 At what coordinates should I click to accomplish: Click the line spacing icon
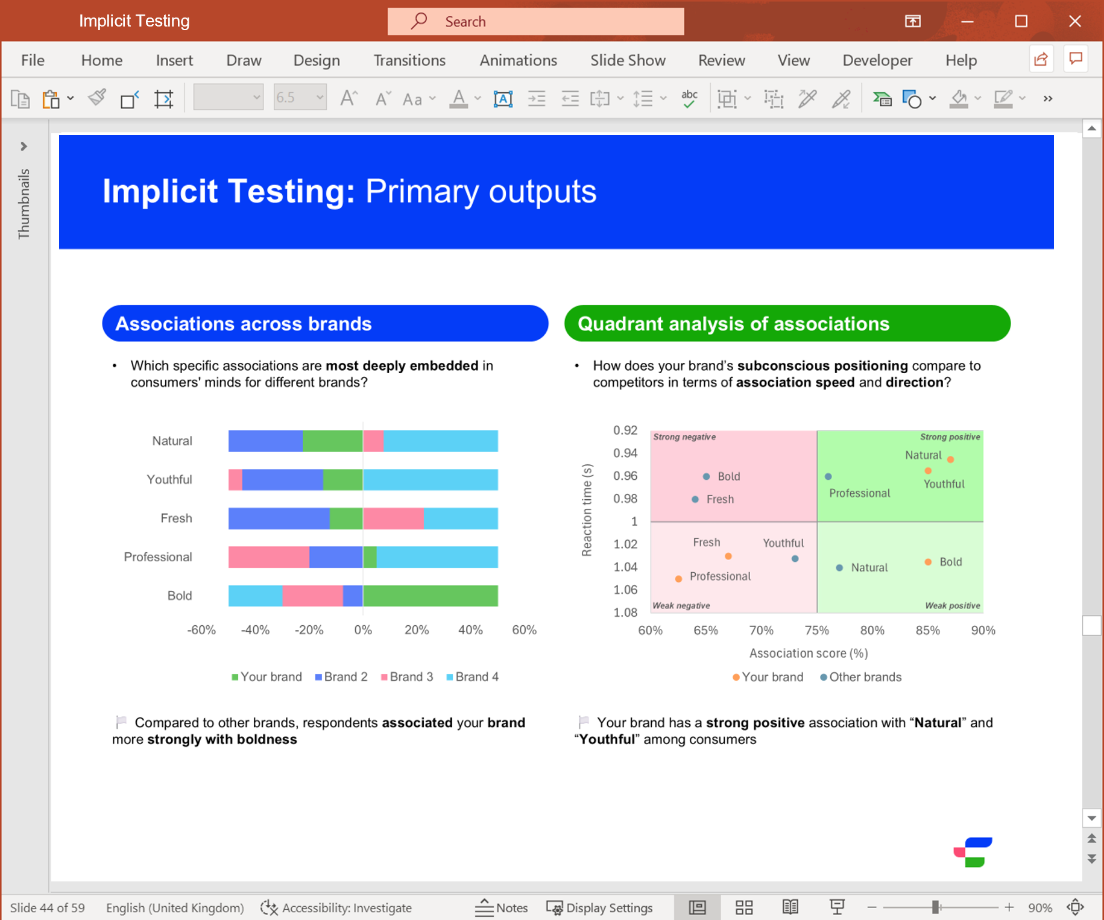click(x=643, y=98)
